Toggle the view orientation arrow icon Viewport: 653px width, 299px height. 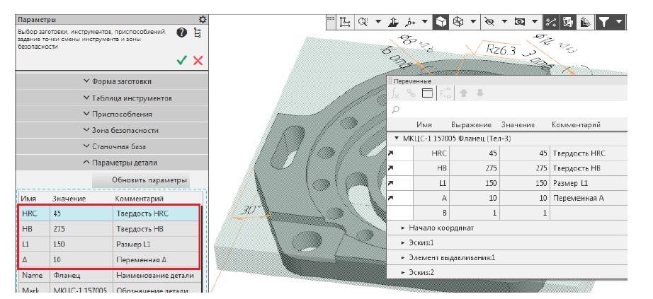[x=394, y=22]
